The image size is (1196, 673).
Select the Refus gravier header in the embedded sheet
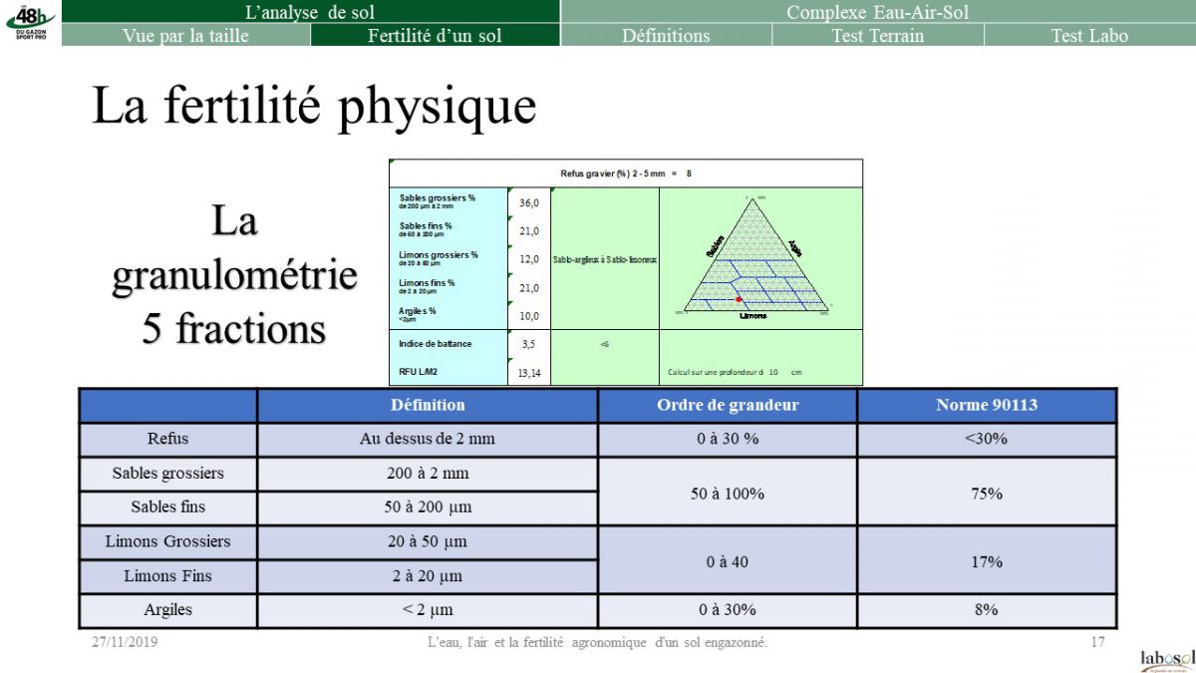click(x=626, y=173)
